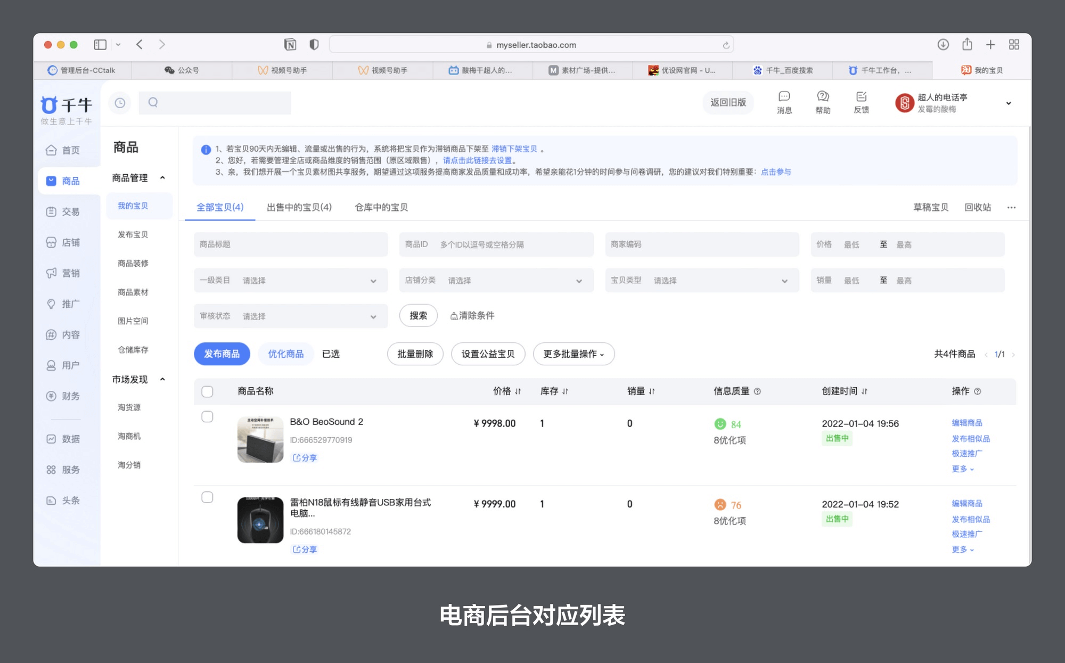Click the 点击参与 survey link
This screenshot has height=663, width=1065.
point(776,172)
